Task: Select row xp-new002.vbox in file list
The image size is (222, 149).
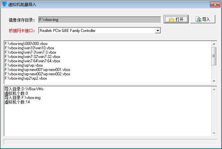Action: coord(37,74)
